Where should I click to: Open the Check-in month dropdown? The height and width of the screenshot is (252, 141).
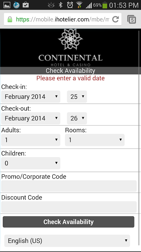click(31, 97)
